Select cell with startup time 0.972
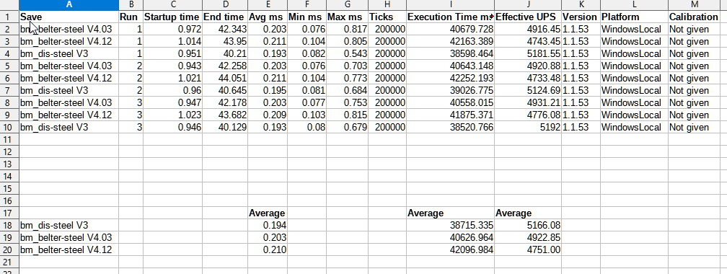This screenshot has width=727, height=274. (173, 30)
